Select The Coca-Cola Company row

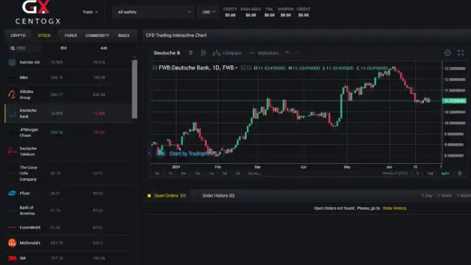point(68,173)
